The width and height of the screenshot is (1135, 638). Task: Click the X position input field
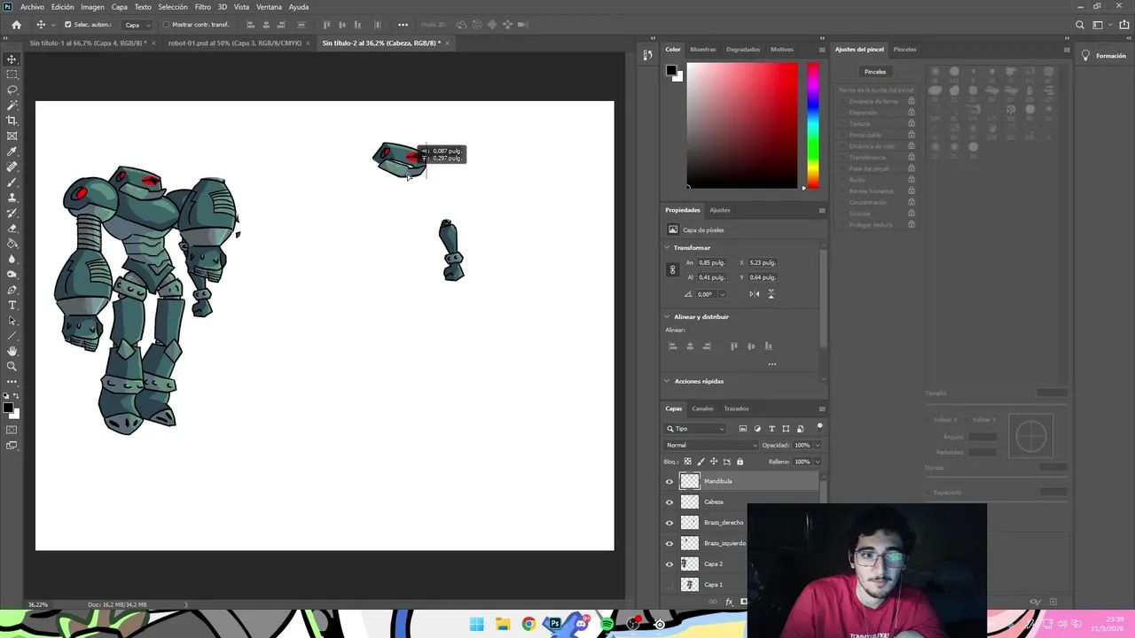pos(763,262)
